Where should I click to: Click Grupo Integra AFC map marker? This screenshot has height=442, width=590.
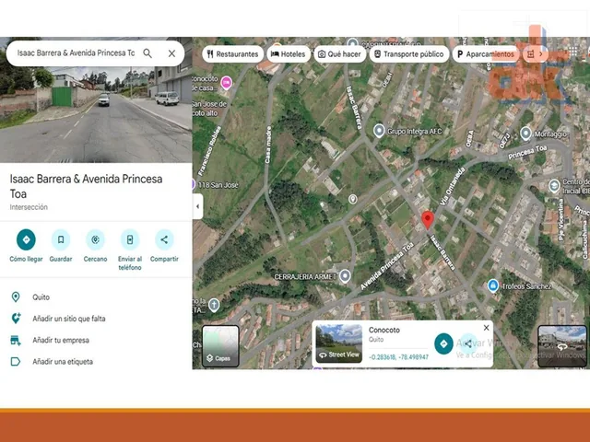[379, 131]
